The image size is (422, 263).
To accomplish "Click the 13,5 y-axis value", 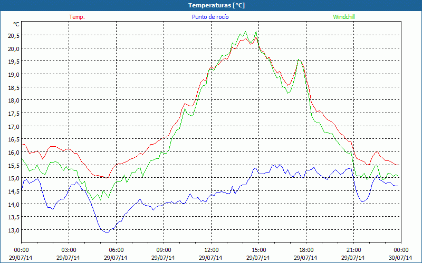I will (13, 217).
